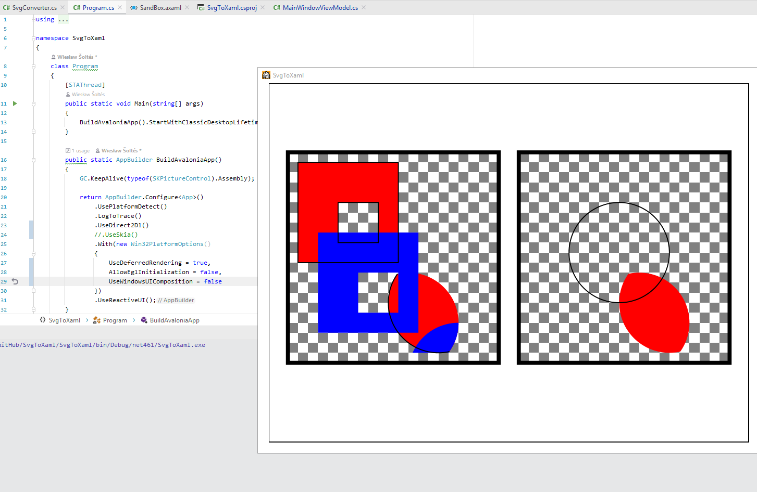Expand the collapsed using directives
Screen dimensions: 757x492
pos(33,19)
